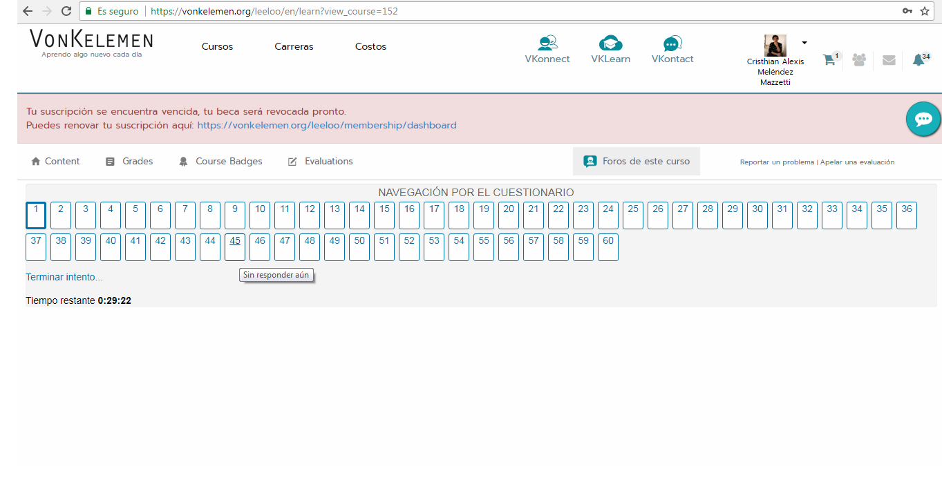Open the Carreras menu
This screenshot has height=480, width=942.
pyautogui.click(x=294, y=47)
